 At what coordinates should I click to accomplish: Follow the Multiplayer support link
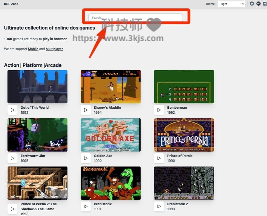[54, 49]
